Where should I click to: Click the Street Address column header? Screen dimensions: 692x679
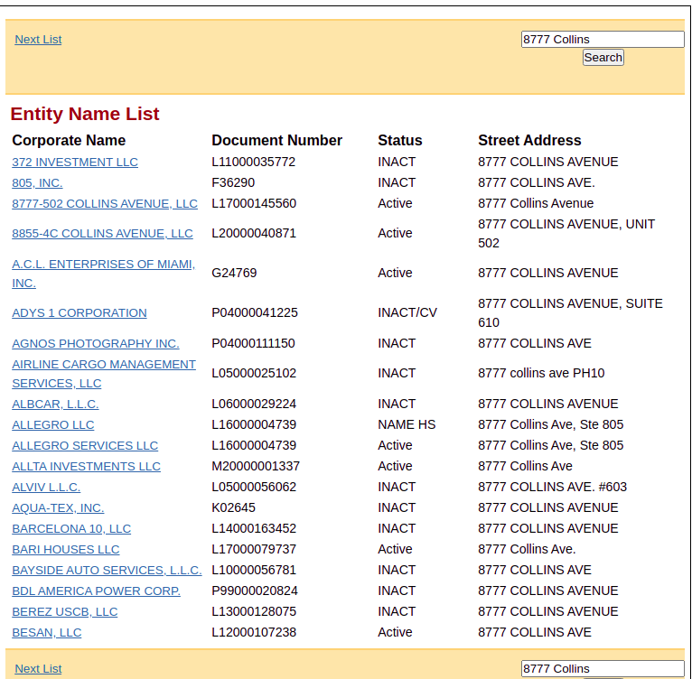(529, 140)
